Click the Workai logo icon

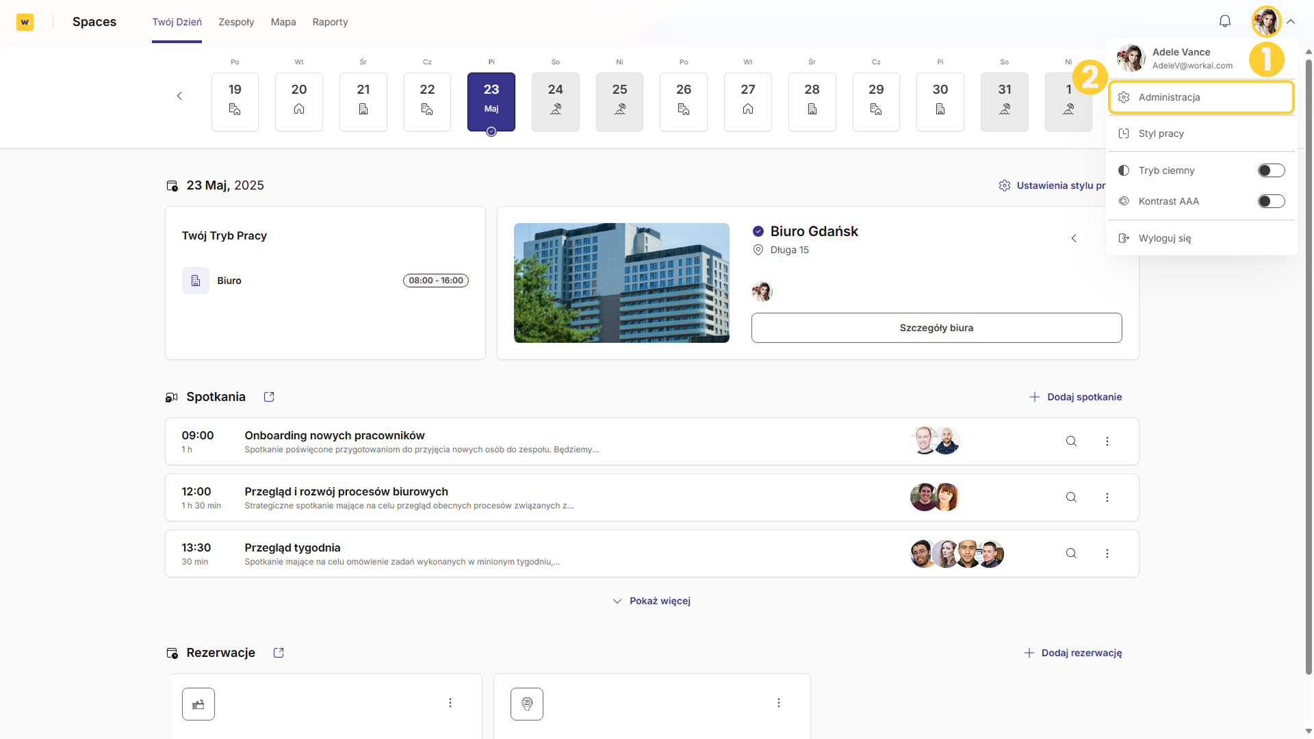point(25,22)
